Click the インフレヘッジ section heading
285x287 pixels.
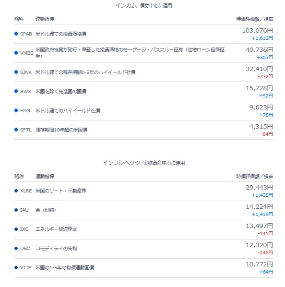(121, 163)
